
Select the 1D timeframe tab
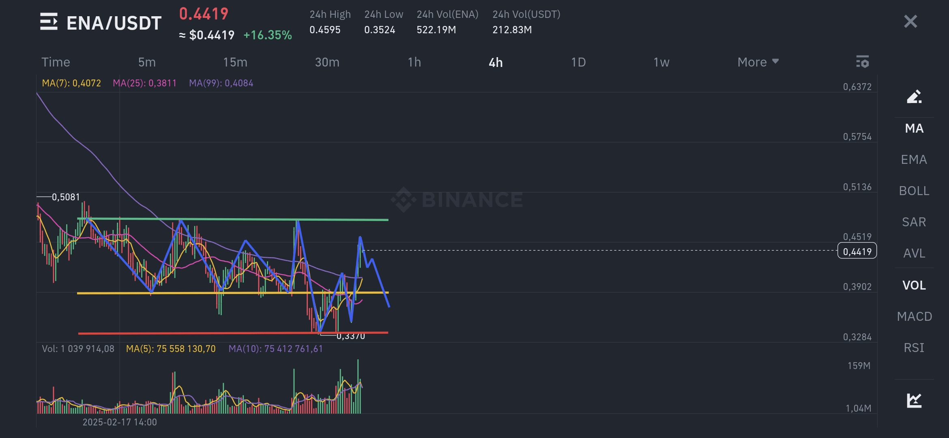point(578,62)
